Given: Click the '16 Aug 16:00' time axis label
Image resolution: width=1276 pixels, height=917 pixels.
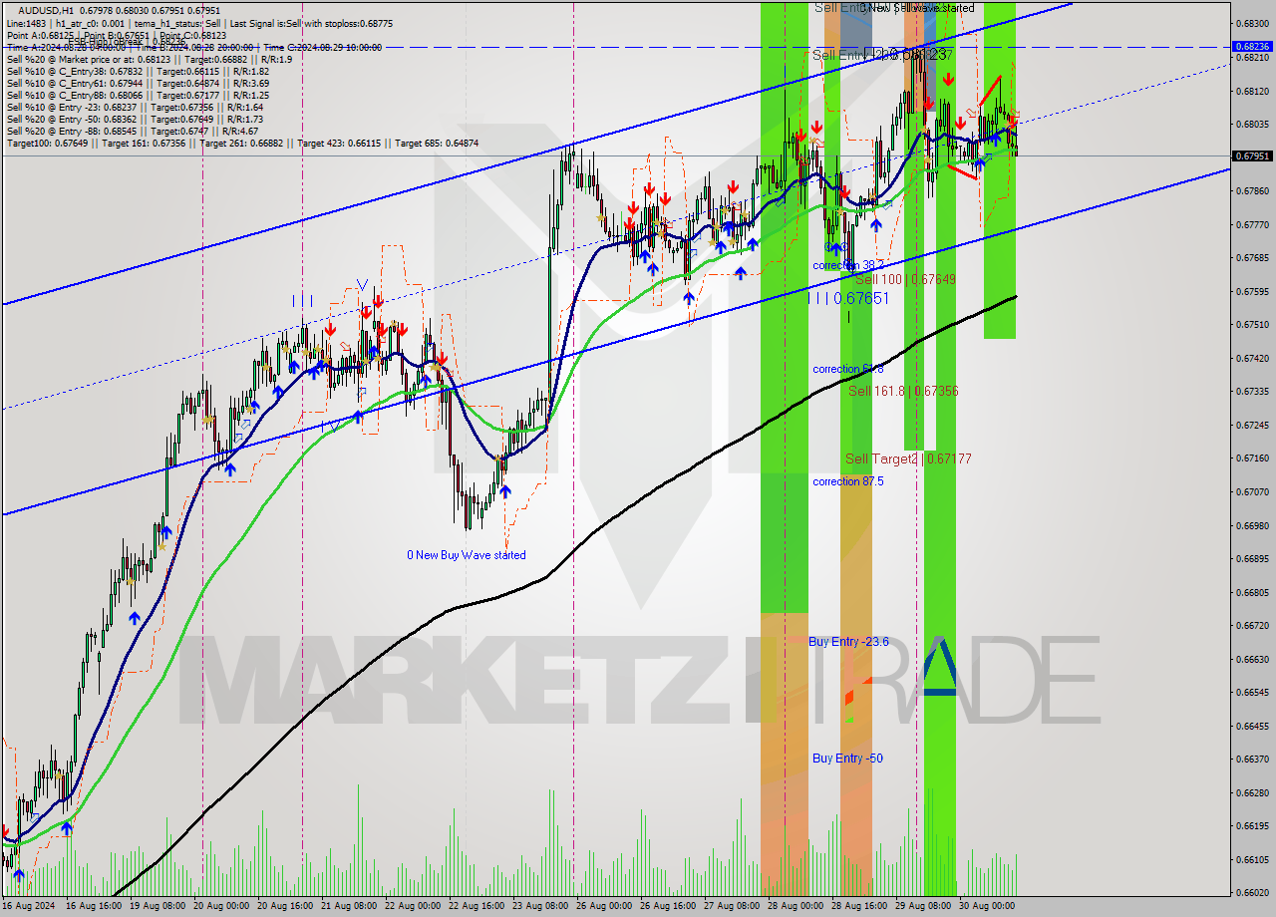Looking at the screenshot, I should point(94,906).
